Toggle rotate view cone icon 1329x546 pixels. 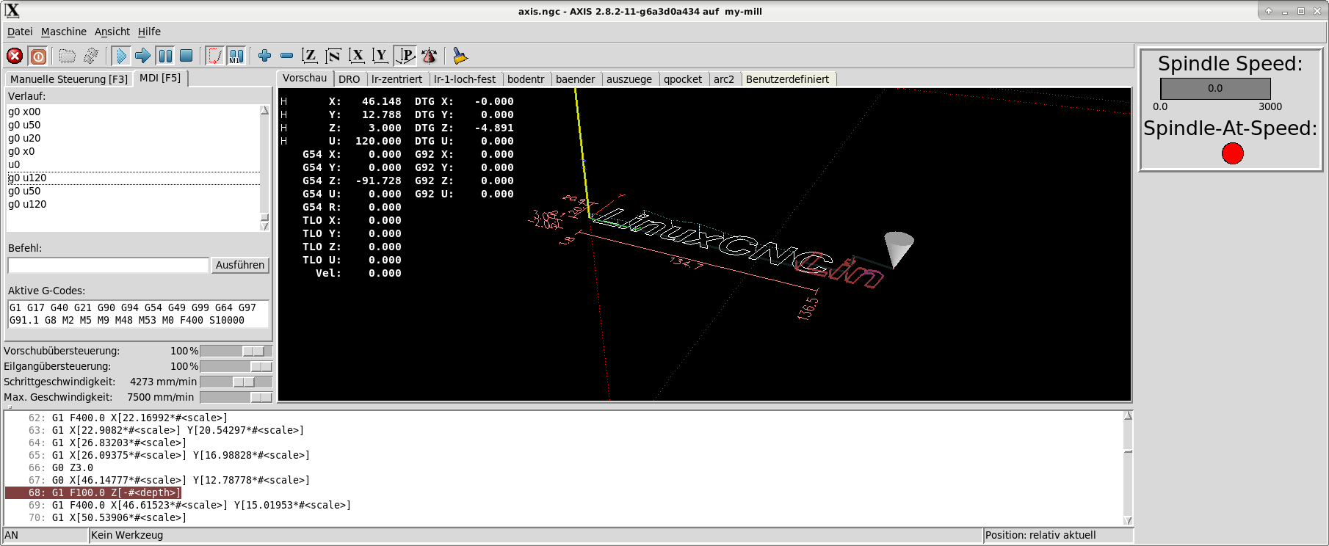[430, 56]
